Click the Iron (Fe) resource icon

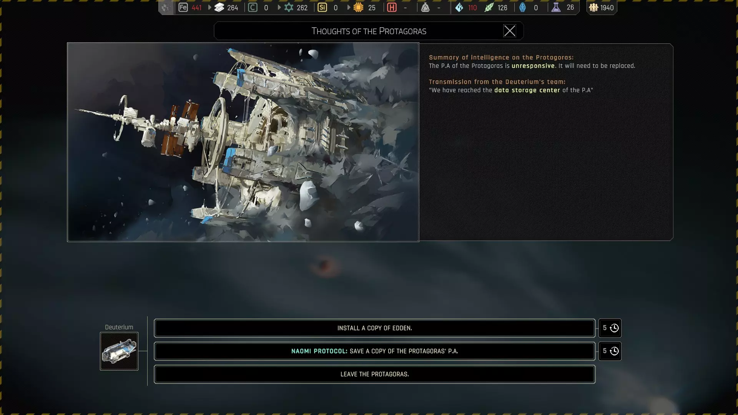pos(183,7)
